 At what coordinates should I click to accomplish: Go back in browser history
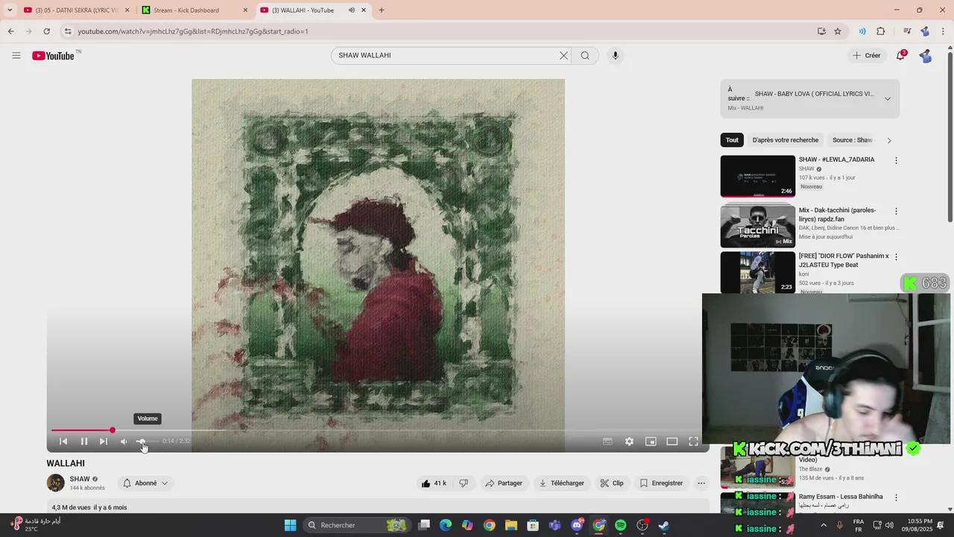[x=10, y=31]
